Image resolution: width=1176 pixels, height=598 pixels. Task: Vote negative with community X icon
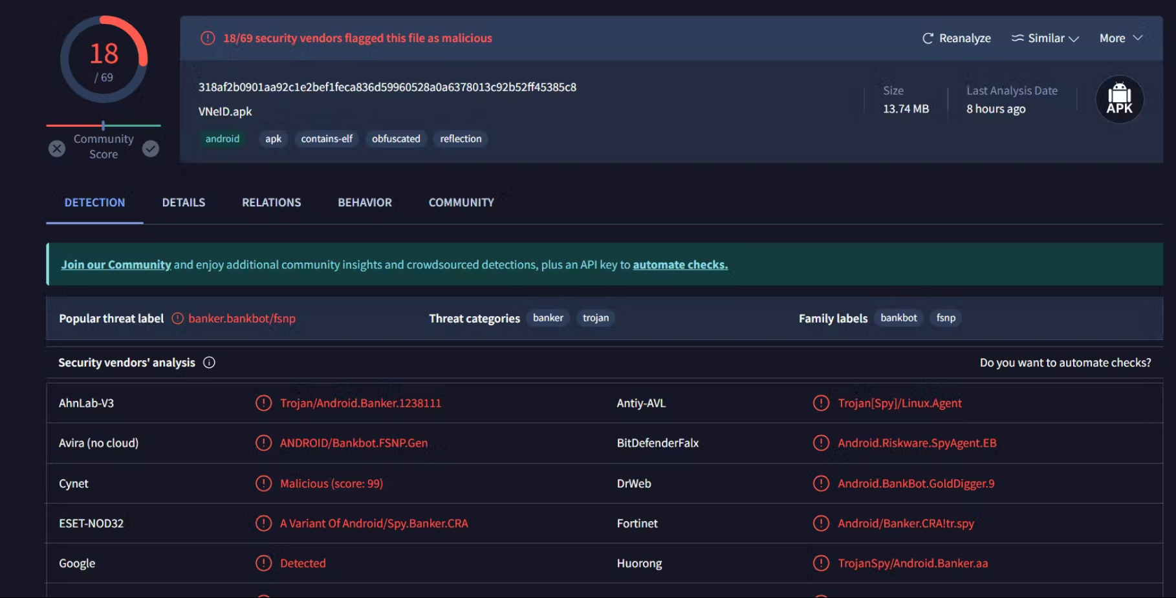(x=57, y=149)
